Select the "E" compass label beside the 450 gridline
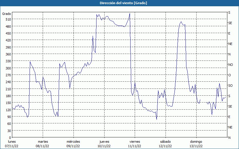Viewport: 239px width, 149px height. click(229, 33)
